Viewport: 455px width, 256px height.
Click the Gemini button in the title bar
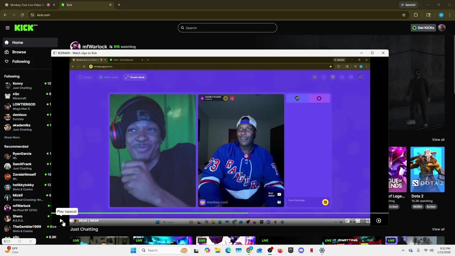(x=408, y=5)
